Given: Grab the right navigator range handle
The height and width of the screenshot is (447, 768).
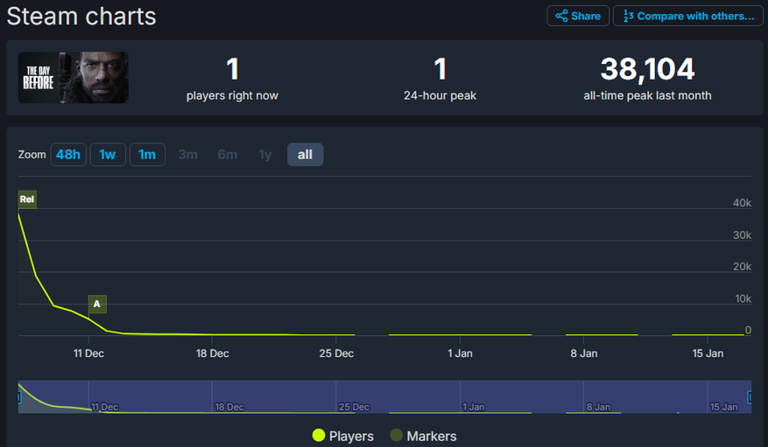Looking at the screenshot, I should point(750,396).
